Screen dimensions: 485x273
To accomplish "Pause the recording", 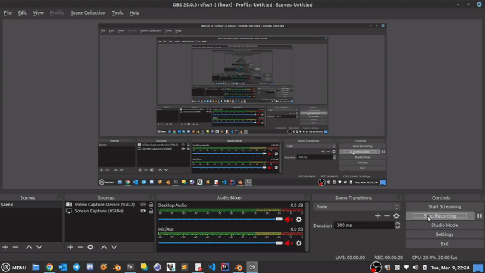I will click(x=479, y=216).
